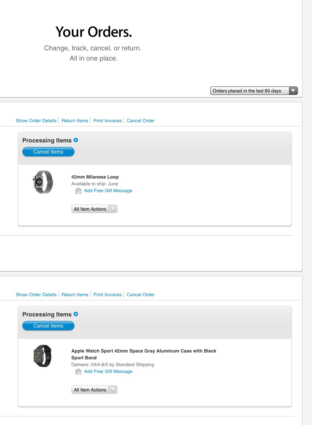Click Cancel Items button for Apple Watch Sport
This screenshot has height=425, width=312.
48,326
